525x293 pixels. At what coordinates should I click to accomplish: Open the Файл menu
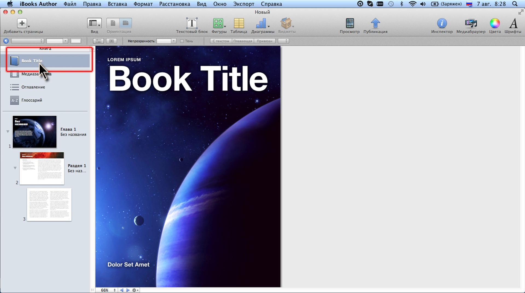(x=70, y=4)
